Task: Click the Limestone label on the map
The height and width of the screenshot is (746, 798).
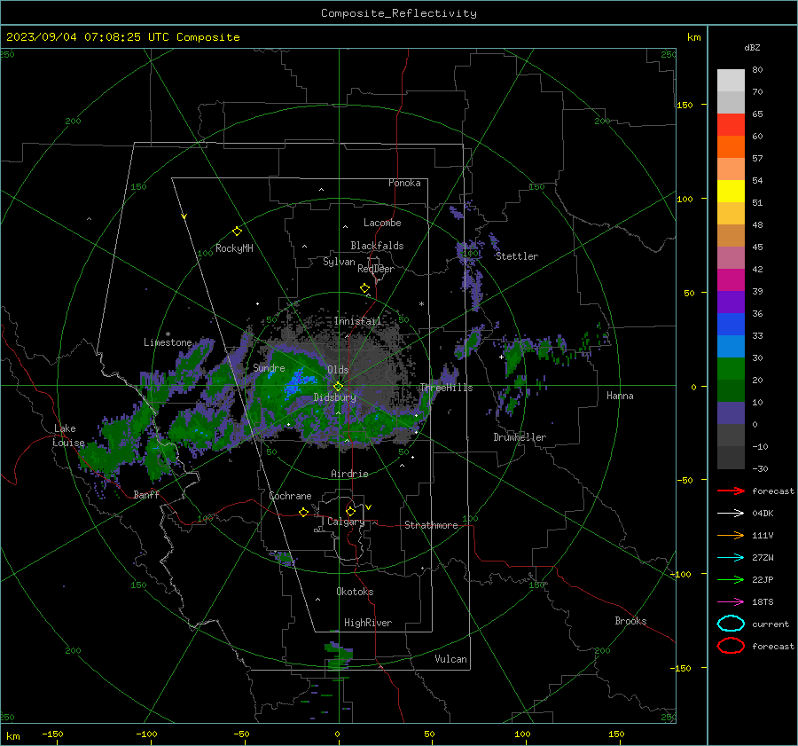Action: pos(168,342)
